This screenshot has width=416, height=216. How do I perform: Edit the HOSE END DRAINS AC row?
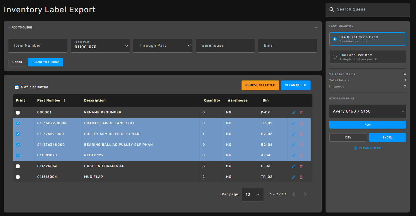pos(294,166)
